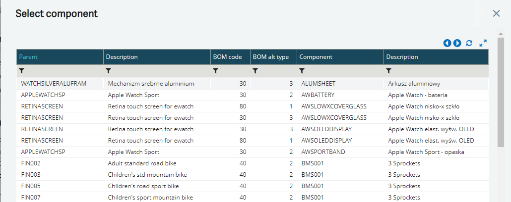Sort by Component column header

[316, 57]
